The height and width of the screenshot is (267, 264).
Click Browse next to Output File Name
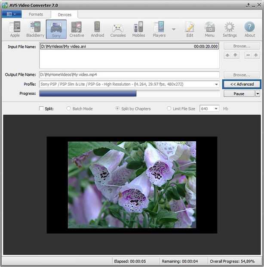pos(242,75)
